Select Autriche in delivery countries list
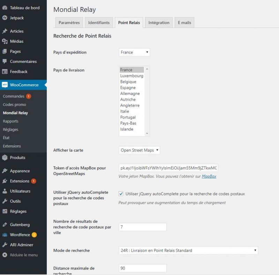The image size is (279, 275). [x=132, y=100]
